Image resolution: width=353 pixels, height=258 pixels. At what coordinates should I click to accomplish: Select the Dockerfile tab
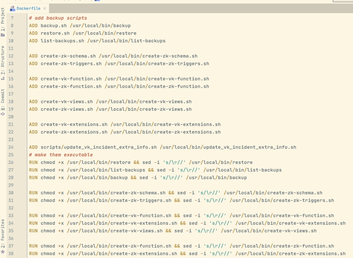28,8
